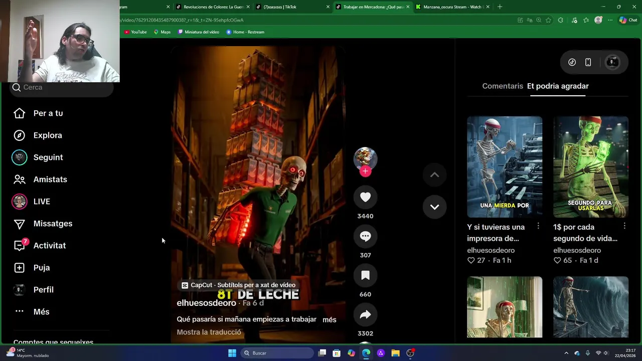Image resolution: width=642 pixels, height=361 pixels.
Task: Open browser profile avatar
Action: (598, 20)
